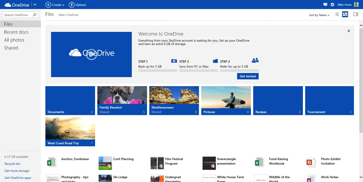Toggle the details pane icon
The image size is (363, 182).
(x=356, y=14)
